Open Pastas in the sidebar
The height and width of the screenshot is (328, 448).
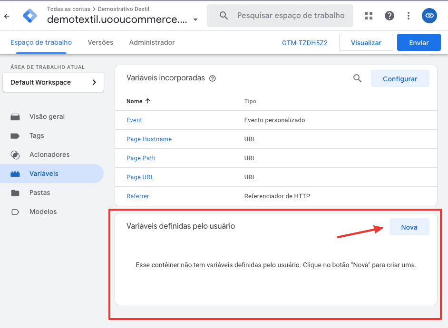(40, 193)
